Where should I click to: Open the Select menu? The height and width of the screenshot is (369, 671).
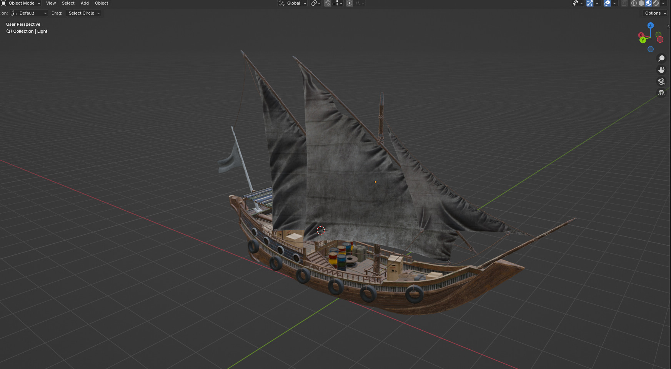pos(68,3)
